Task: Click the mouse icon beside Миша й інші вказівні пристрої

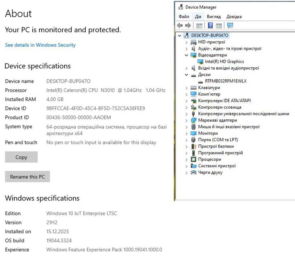Action: pos(193,127)
